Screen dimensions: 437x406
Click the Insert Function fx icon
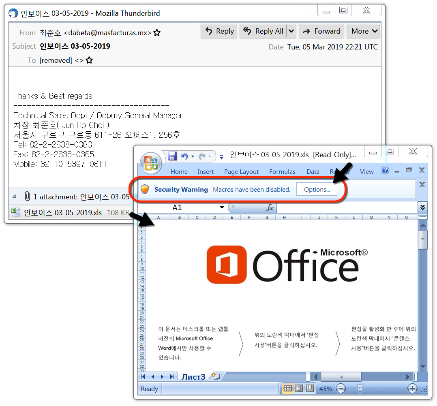click(x=270, y=207)
